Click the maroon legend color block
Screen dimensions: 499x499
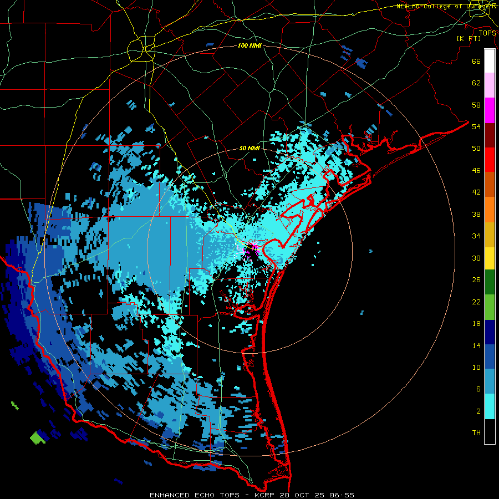[x=490, y=135]
